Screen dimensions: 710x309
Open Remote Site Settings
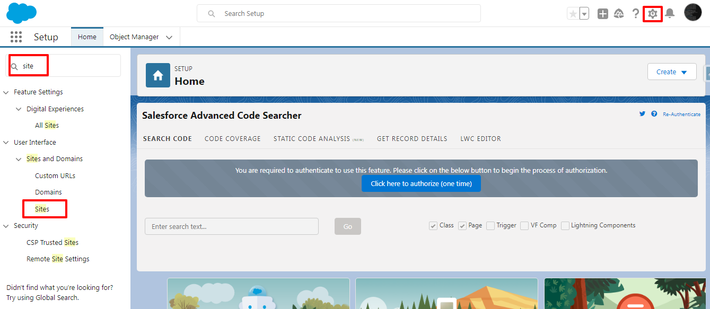pyautogui.click(x=58, y=259)
